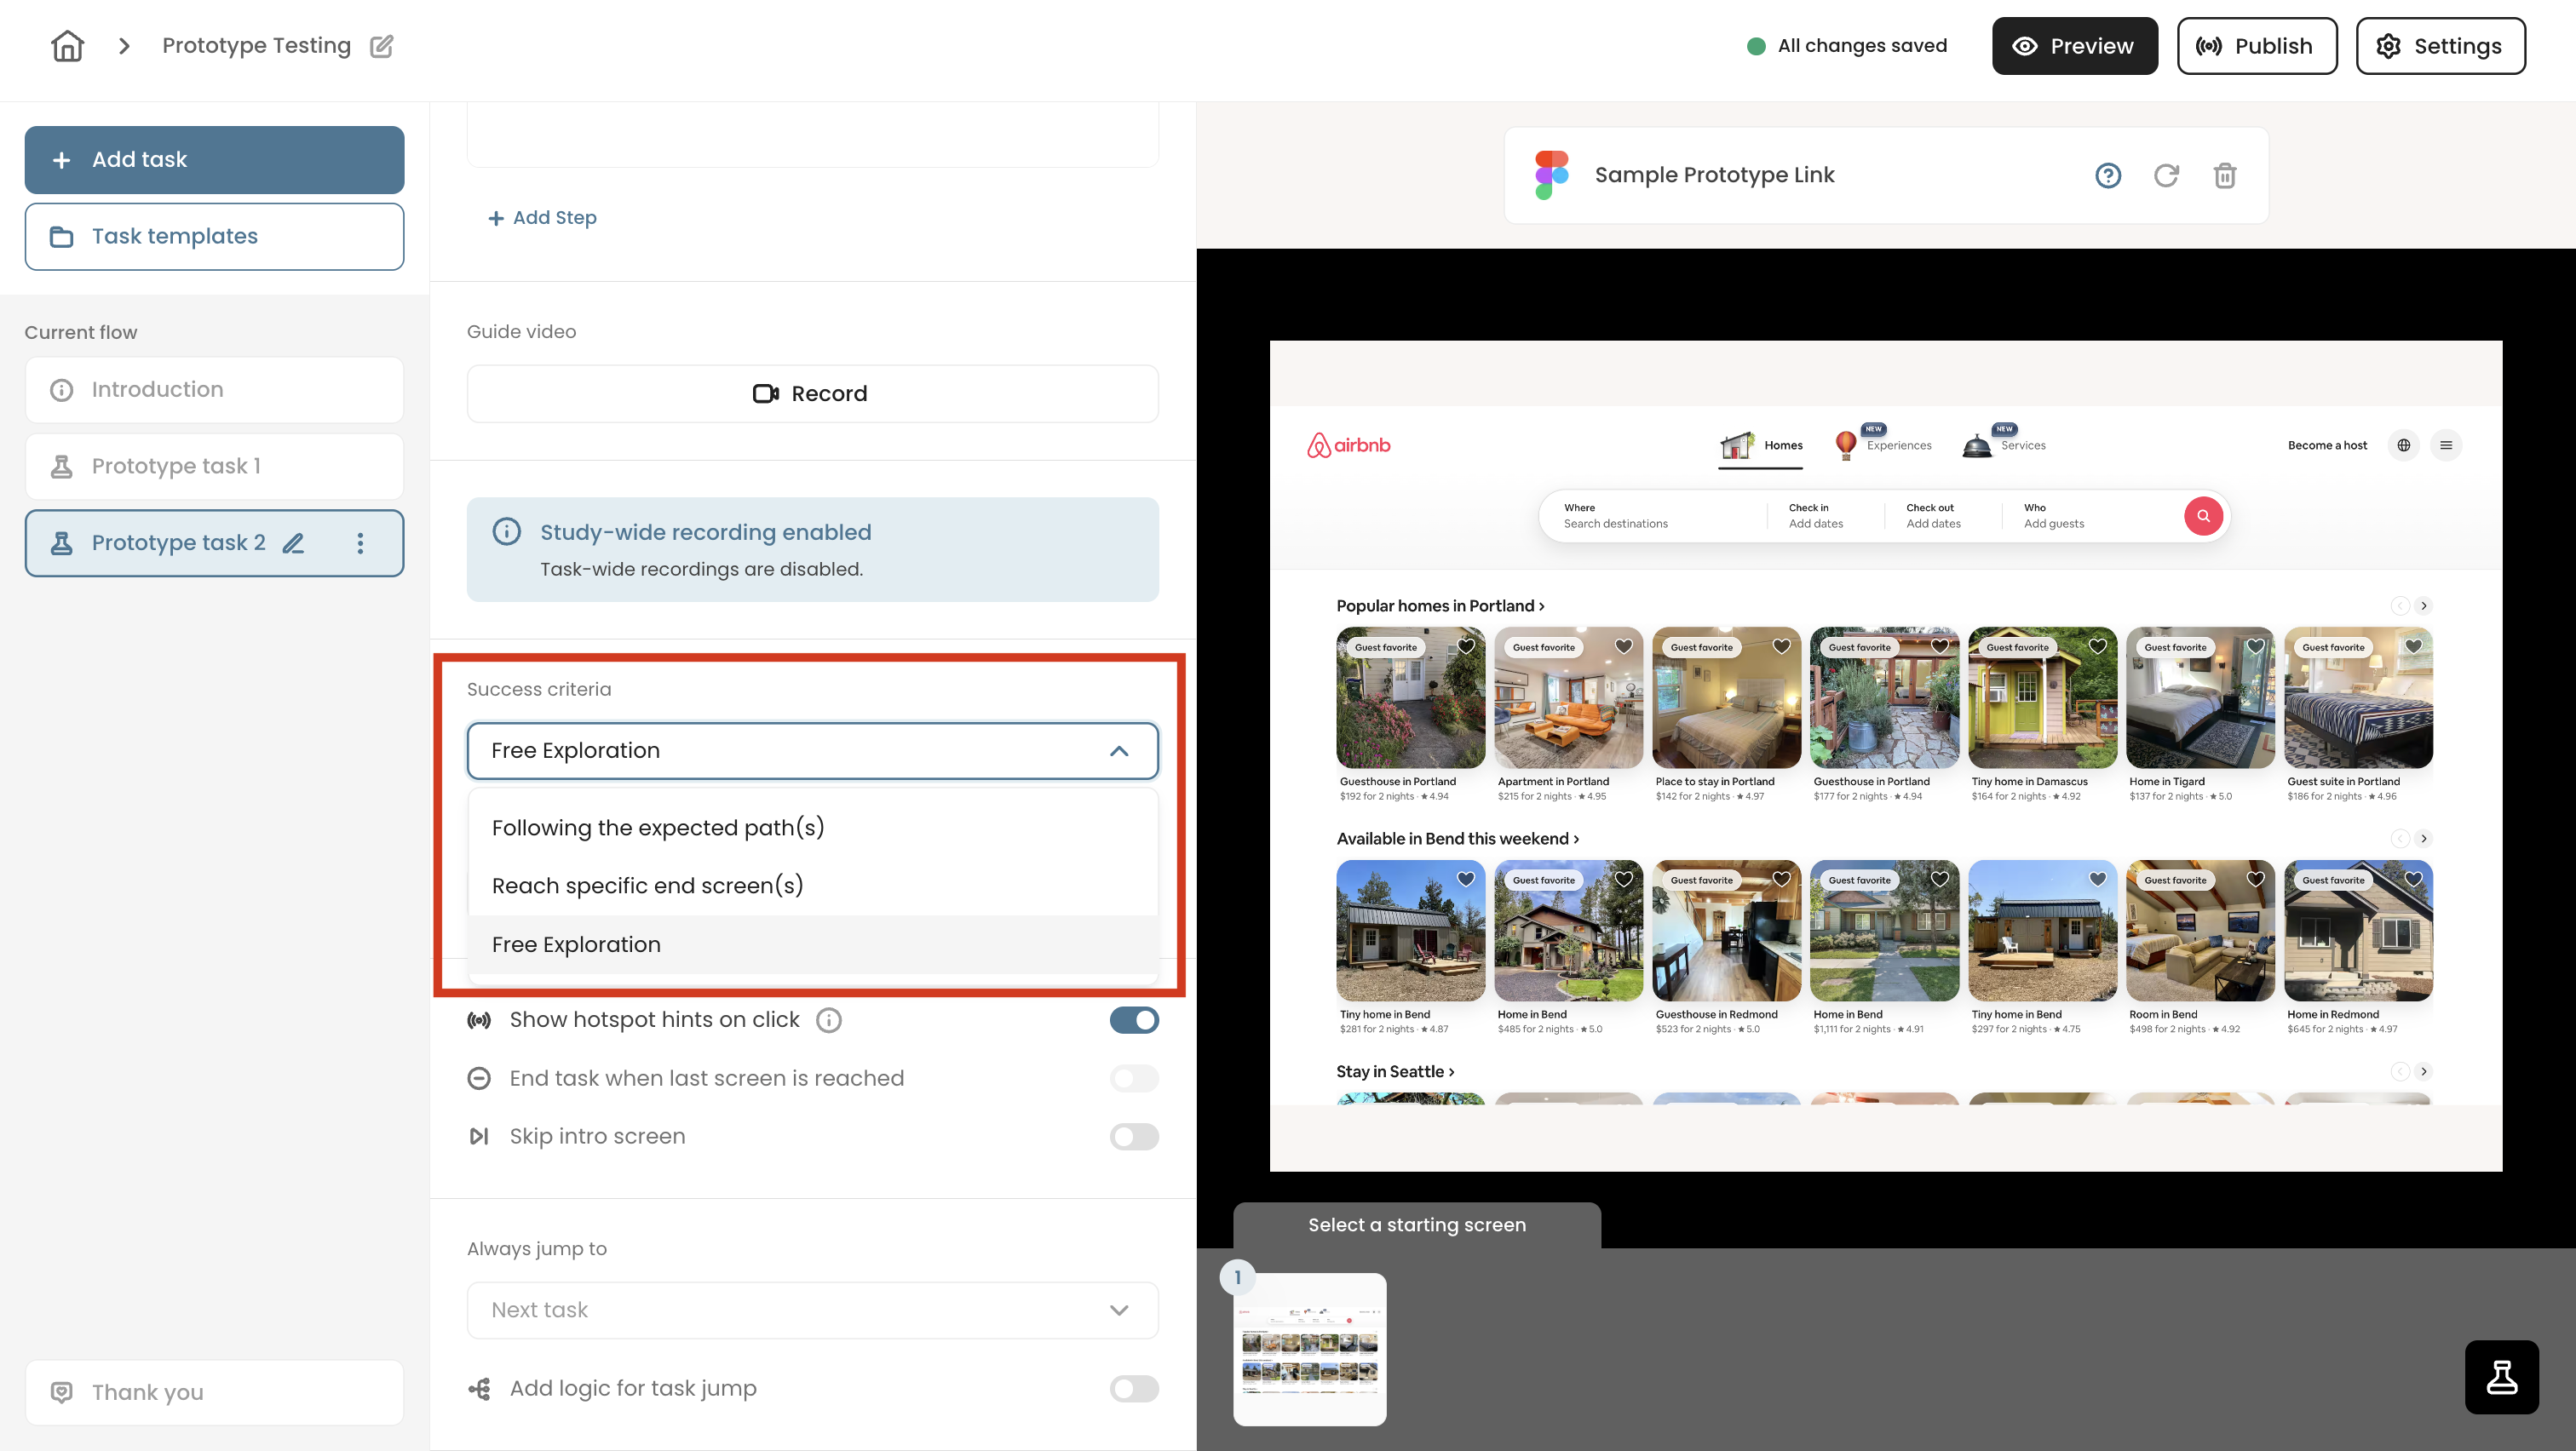This screenshot has height=1451, width=2576.
Task: Click Become a host in prototype
Action: (x=2327, y=444)
